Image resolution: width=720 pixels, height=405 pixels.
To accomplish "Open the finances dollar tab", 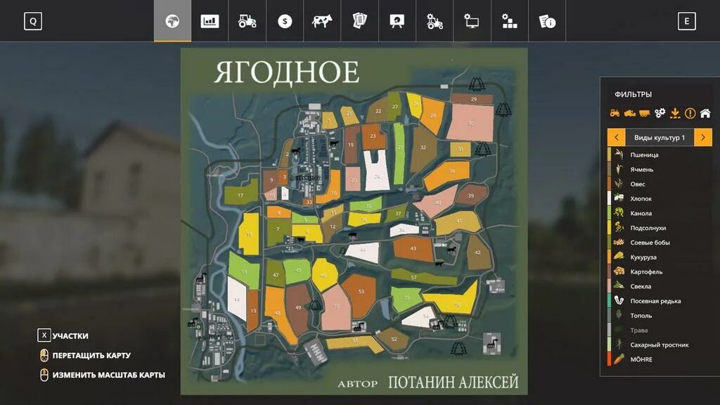I will (285, 21).
